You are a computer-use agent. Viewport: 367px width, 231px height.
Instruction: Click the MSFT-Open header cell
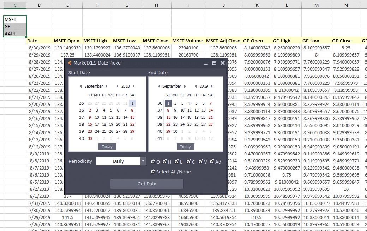coord(67,41)
